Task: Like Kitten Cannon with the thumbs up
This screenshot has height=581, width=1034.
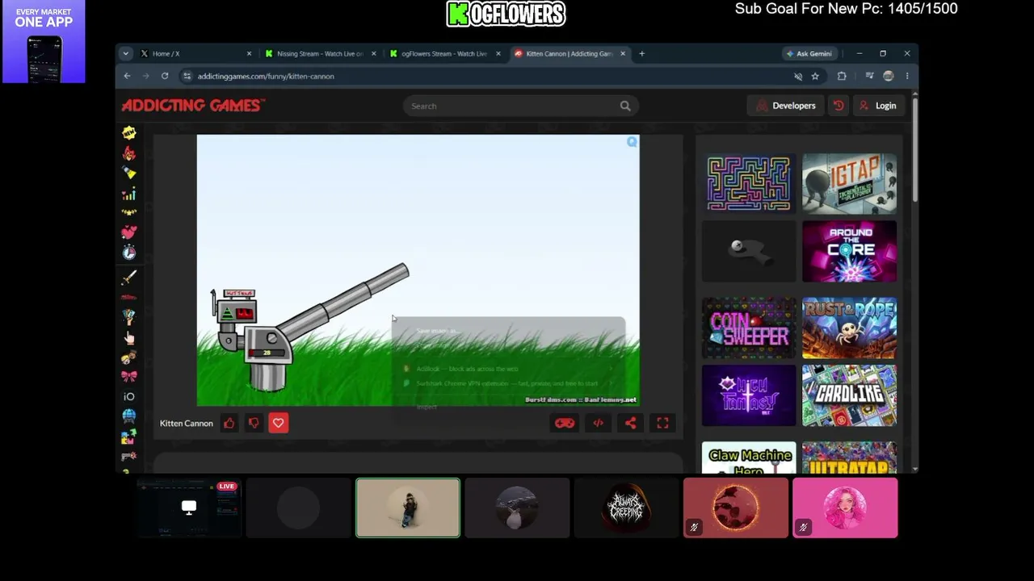Action: pos(229,423)
